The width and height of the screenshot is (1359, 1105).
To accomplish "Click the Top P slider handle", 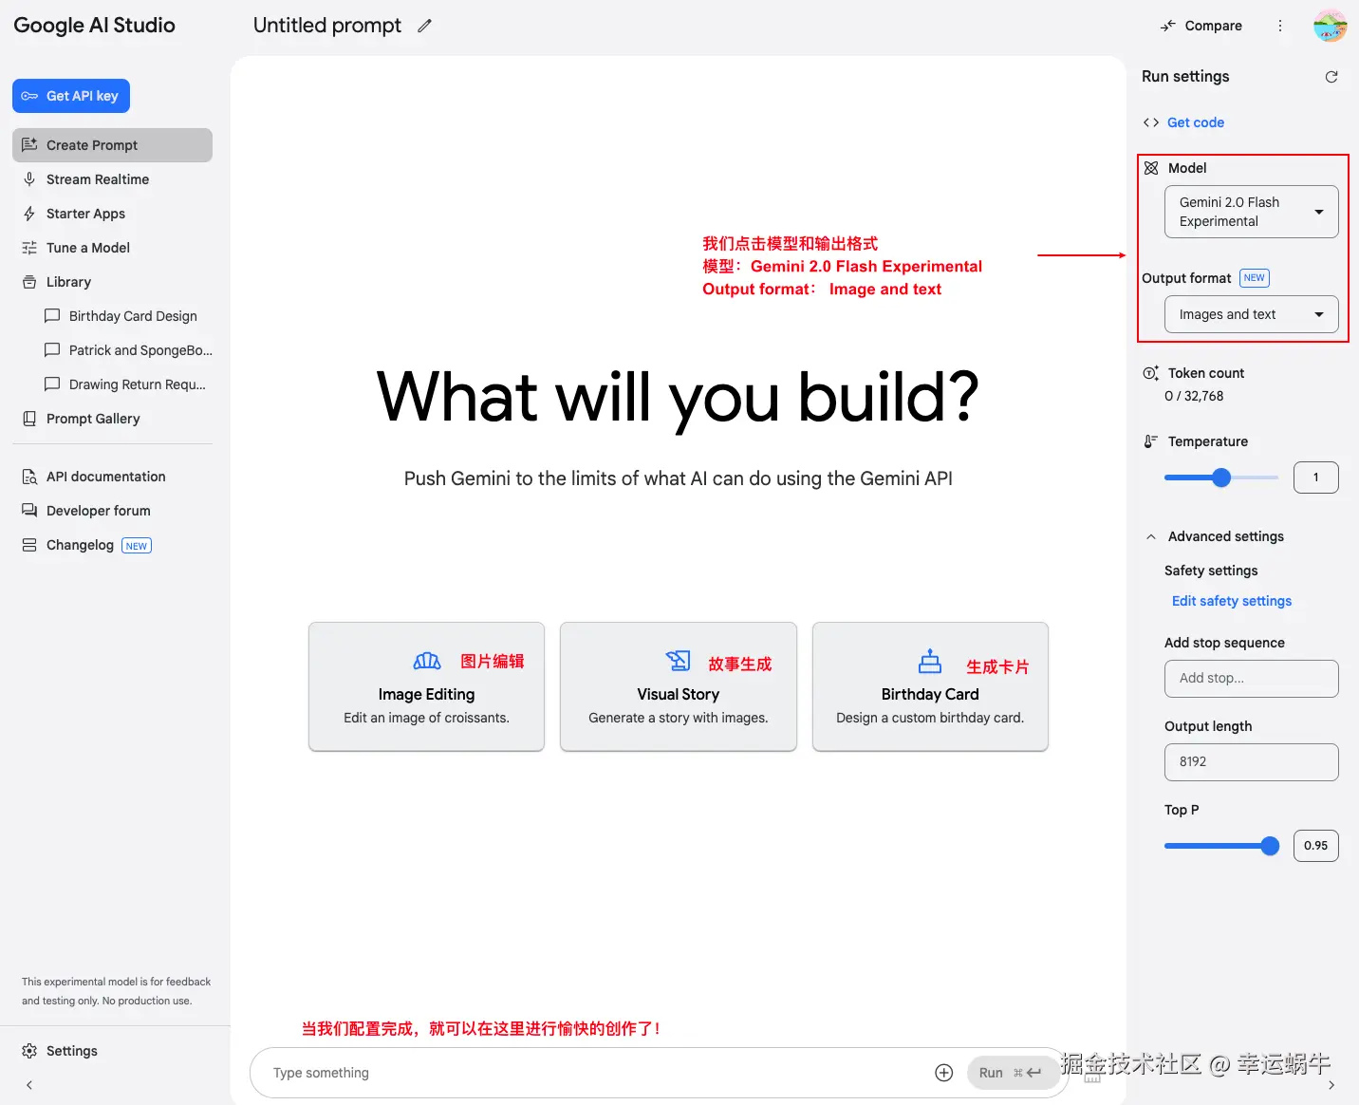I will 1270,846.
